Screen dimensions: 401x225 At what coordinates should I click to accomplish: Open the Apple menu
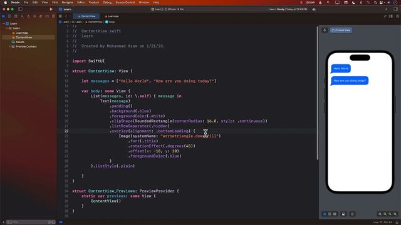coord(5,2)
